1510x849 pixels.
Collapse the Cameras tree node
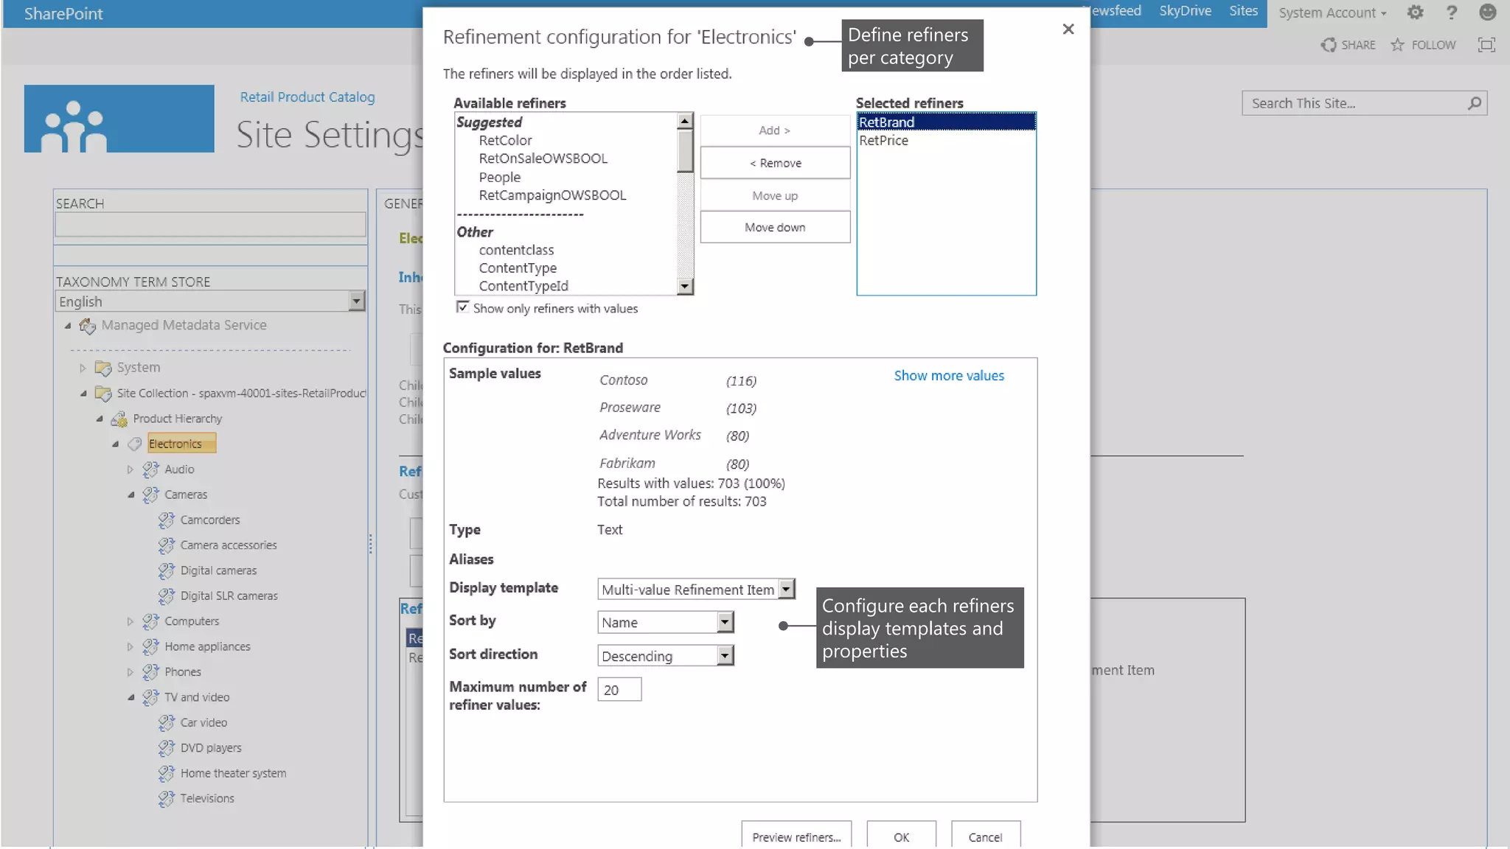point(131,495)
